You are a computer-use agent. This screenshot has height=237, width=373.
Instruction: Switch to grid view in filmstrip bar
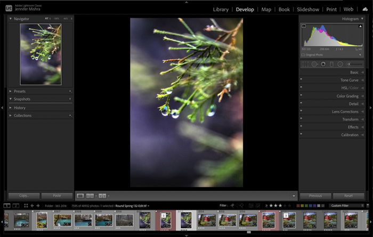(x=26, y=206)
